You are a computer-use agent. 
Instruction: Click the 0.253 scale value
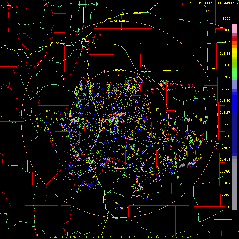225,195
